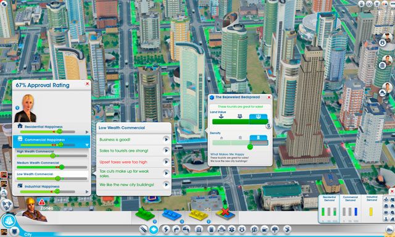The image size is (395, 237).
Task: Select the low density house tab
Action: [222, 138]
